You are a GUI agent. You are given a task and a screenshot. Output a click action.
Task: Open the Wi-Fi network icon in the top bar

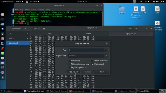154,2
